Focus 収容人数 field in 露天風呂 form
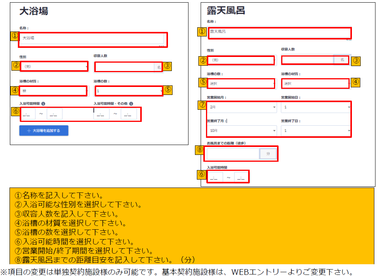This screenshot has height=276, width=377. point(307,60)
